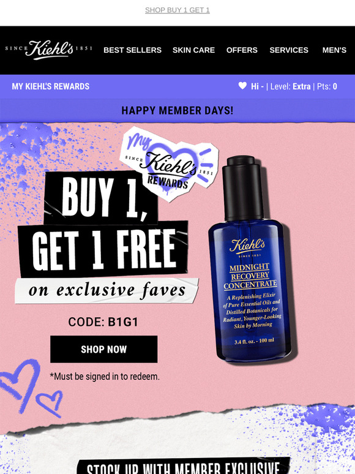Open the SHOP BUY 1 GET 1 link
355x474 pixels.
coord(177,10)
